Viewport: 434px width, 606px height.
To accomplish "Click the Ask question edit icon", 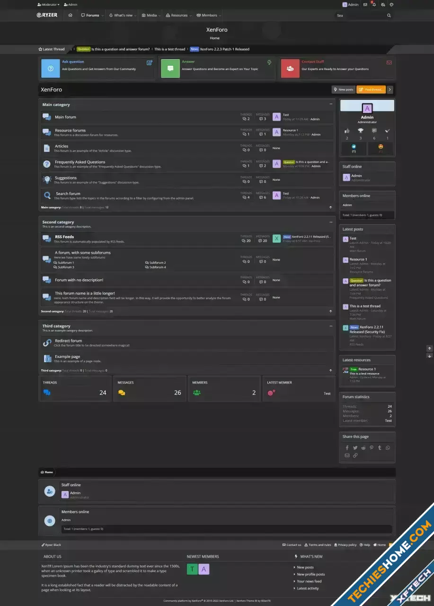I will pos(150,62).
